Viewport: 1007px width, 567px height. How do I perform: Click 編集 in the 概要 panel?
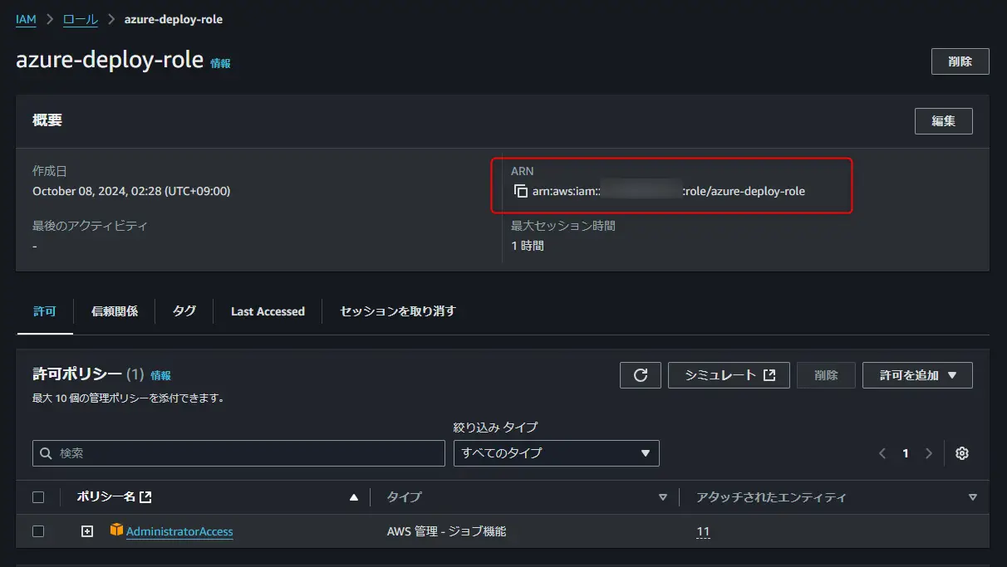click(x=943, y=121)
